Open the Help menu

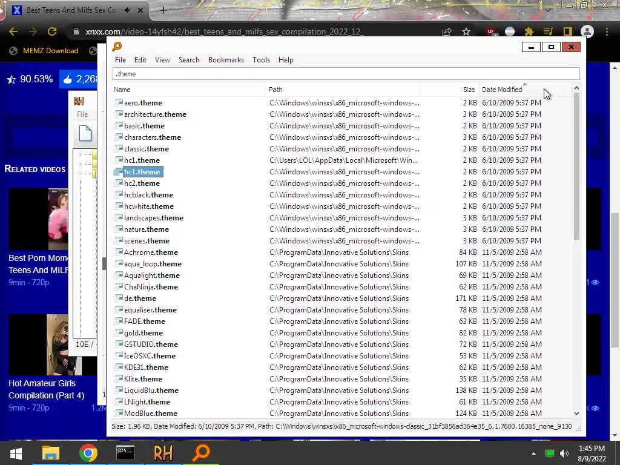click(286, 60)
